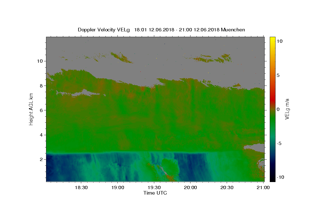The width and height of the screenshot is (327, 218).
Task: Click the 21:00 time tick label
Action: (x=263, y=187)
